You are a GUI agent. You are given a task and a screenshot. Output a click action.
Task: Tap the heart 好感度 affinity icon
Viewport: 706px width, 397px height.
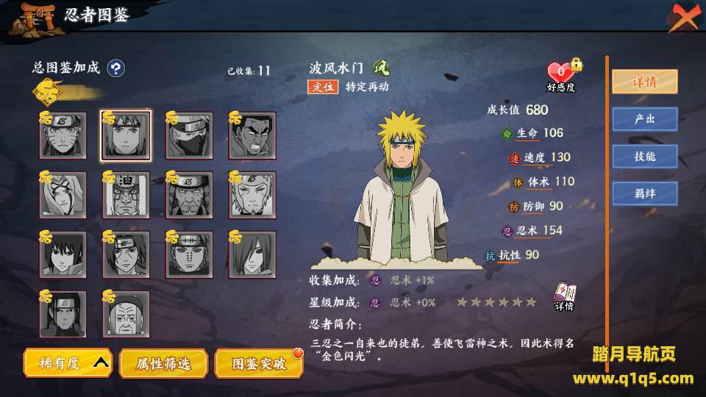click(x=561, y=75)
